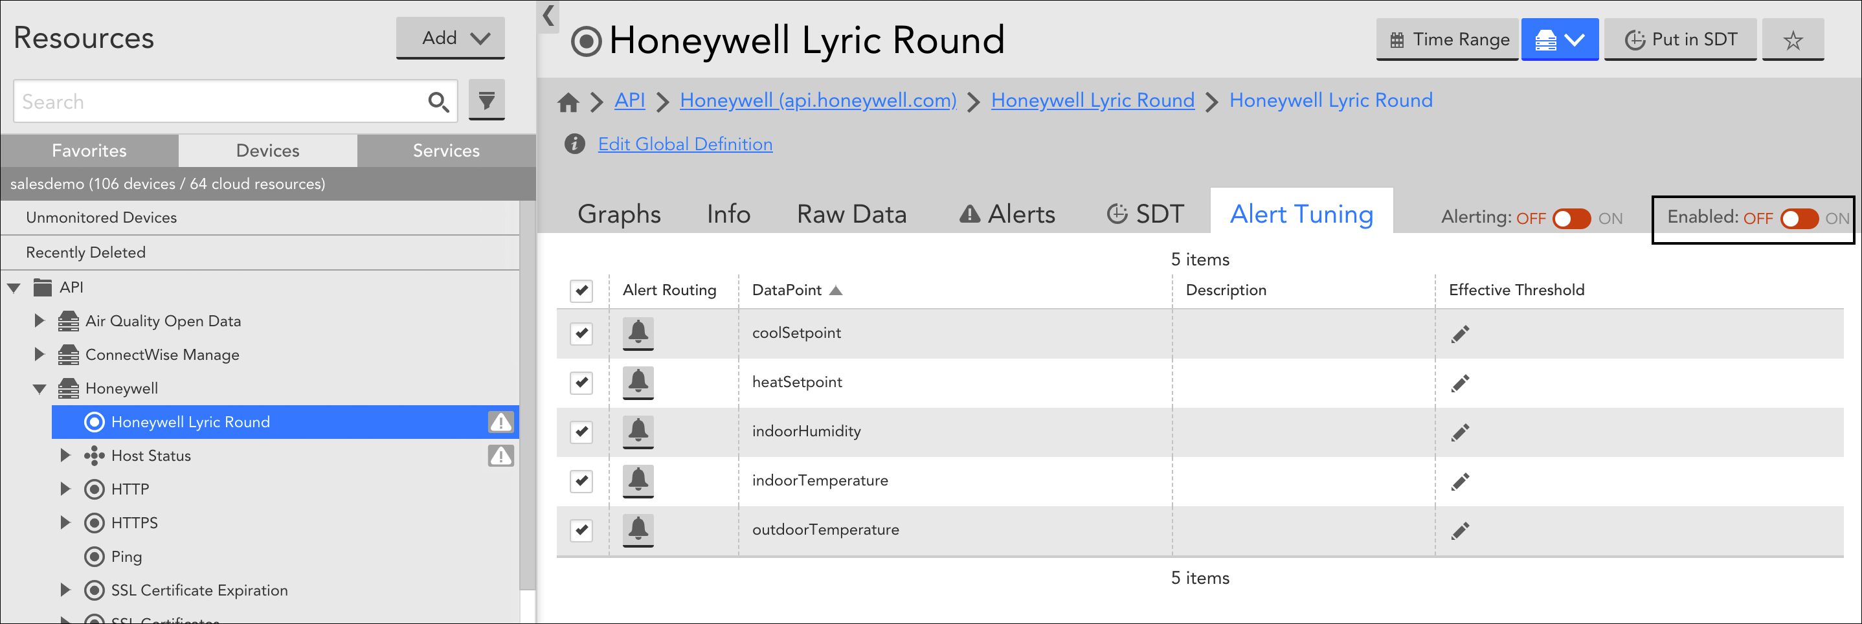Click the ConnectWise Manage device icon
The image size is (1862, 624).
tap(69, 354)
